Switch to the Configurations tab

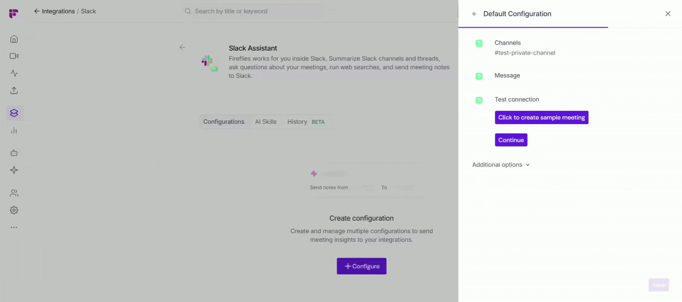[x=224, y=122]
